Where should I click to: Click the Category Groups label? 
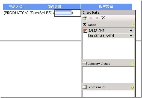[x=99, y=64]
